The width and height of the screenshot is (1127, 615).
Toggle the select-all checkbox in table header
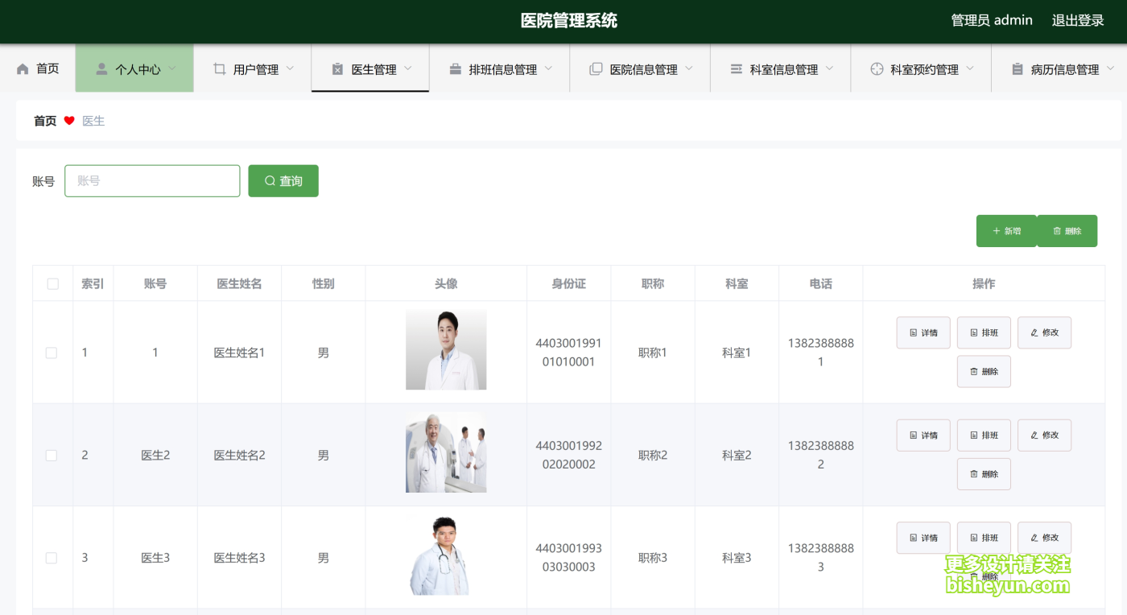click(53, 284)
